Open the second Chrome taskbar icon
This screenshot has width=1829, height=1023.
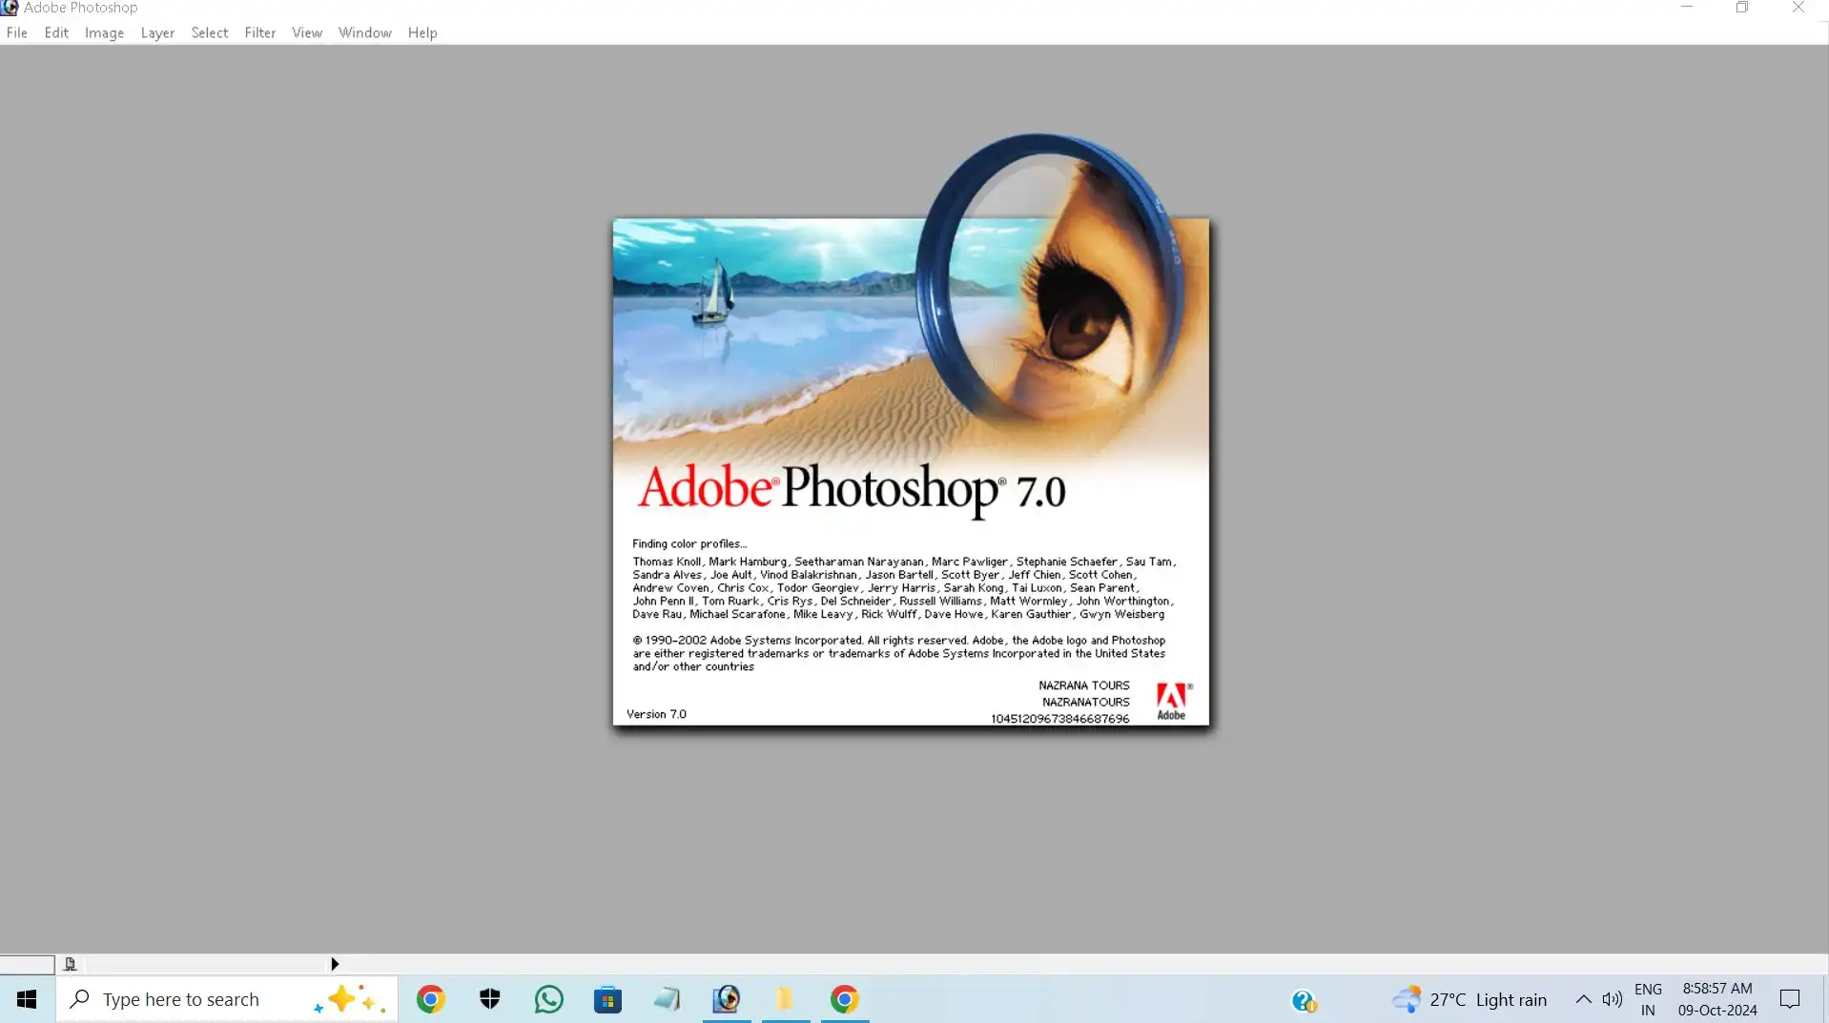pos(845,999)
